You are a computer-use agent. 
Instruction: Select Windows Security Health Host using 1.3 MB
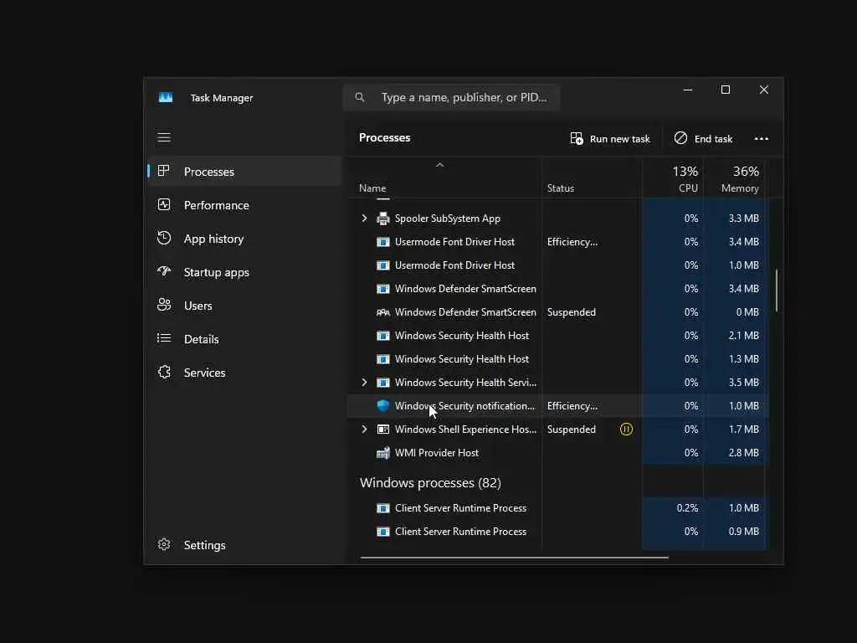click(557, 359)
